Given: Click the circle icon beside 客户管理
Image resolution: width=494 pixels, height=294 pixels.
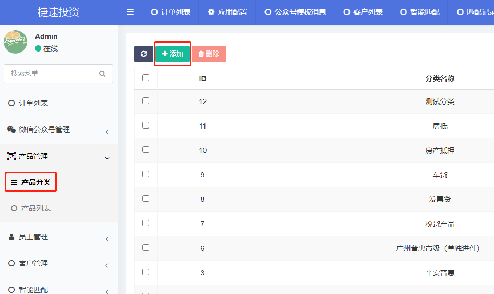Looking at the screenshot, I should pos(11,263).
